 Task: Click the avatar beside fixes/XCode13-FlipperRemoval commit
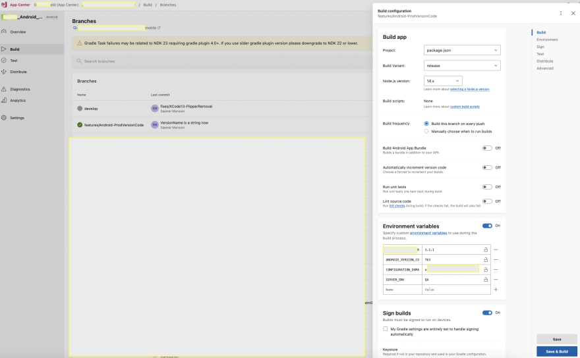point(155,108)
